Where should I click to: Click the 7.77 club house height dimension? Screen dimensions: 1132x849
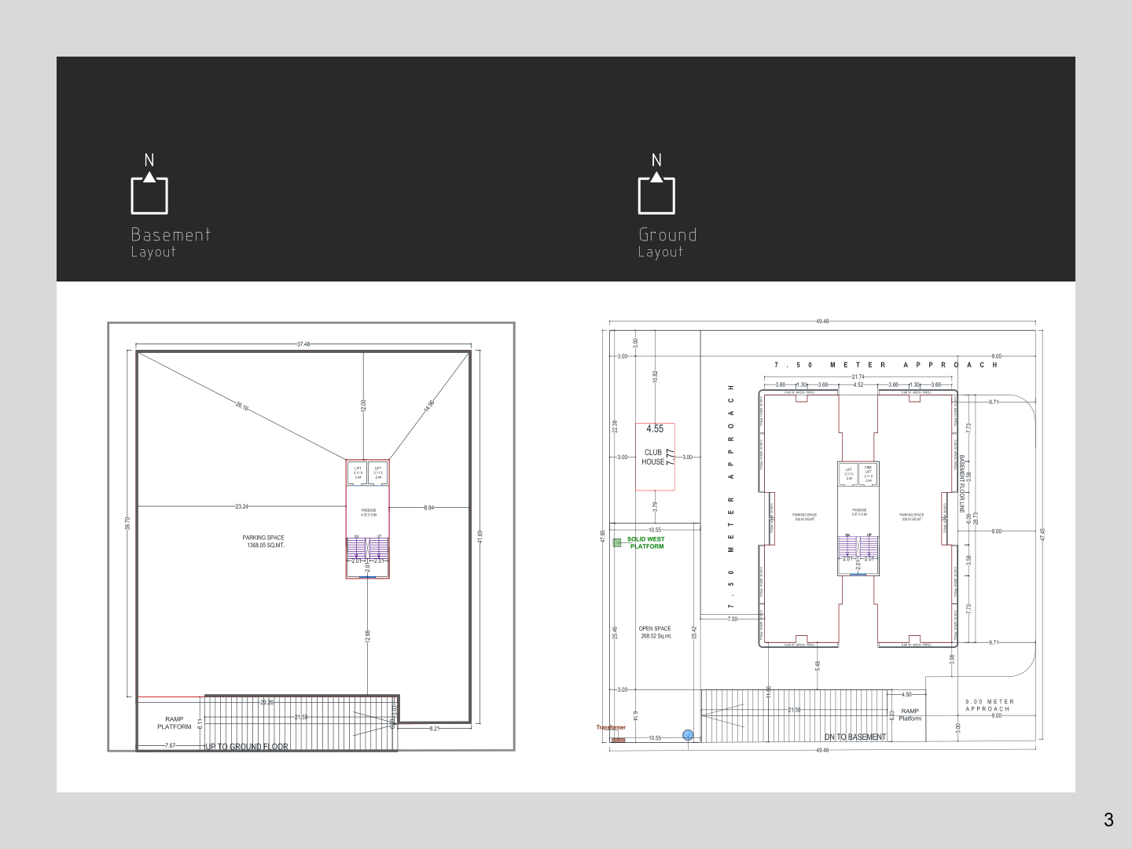[670, 457]
